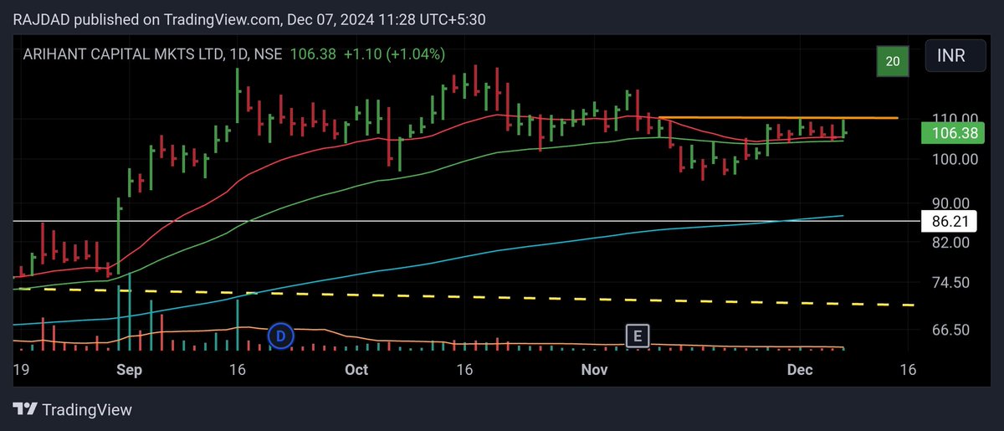1004x431 pixels.
Task: Click the orange resistance line near 110
Action: (778, 118)
